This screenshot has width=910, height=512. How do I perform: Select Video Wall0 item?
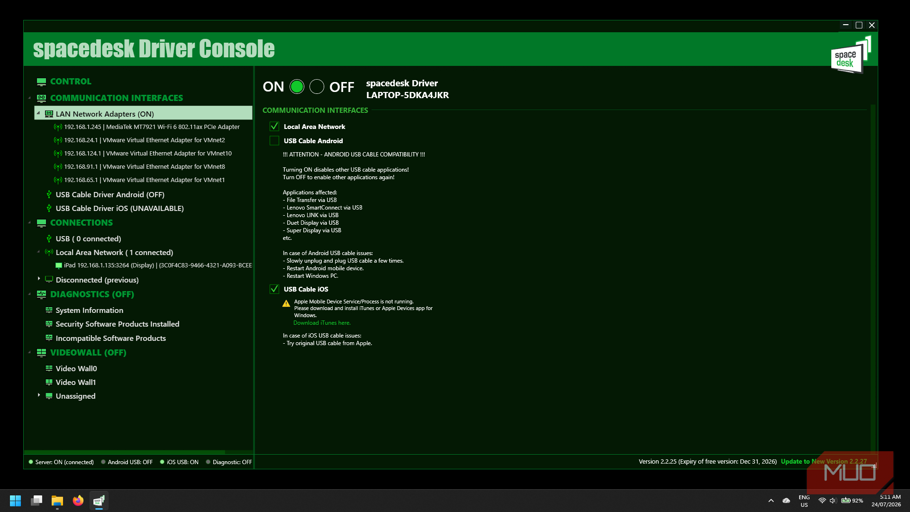click(x=76, y=368)
